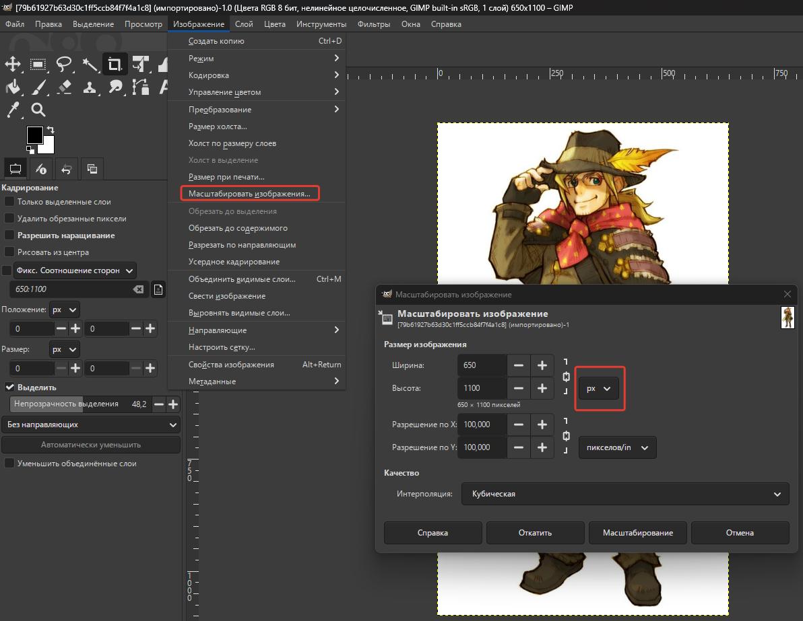Enable 'Удалить обрезанные пиксели' checkbox

[x=9, y=219]
